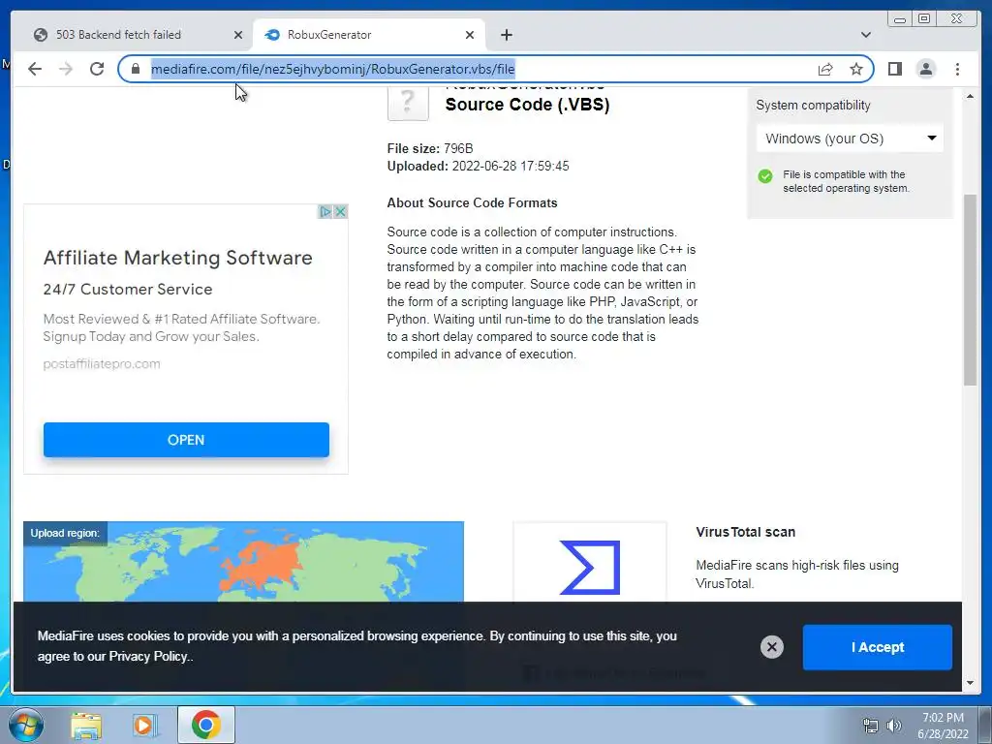Expand the tab search chevron
The width and height of the screenshot is (992, 744).
click(x=866, y=35)
